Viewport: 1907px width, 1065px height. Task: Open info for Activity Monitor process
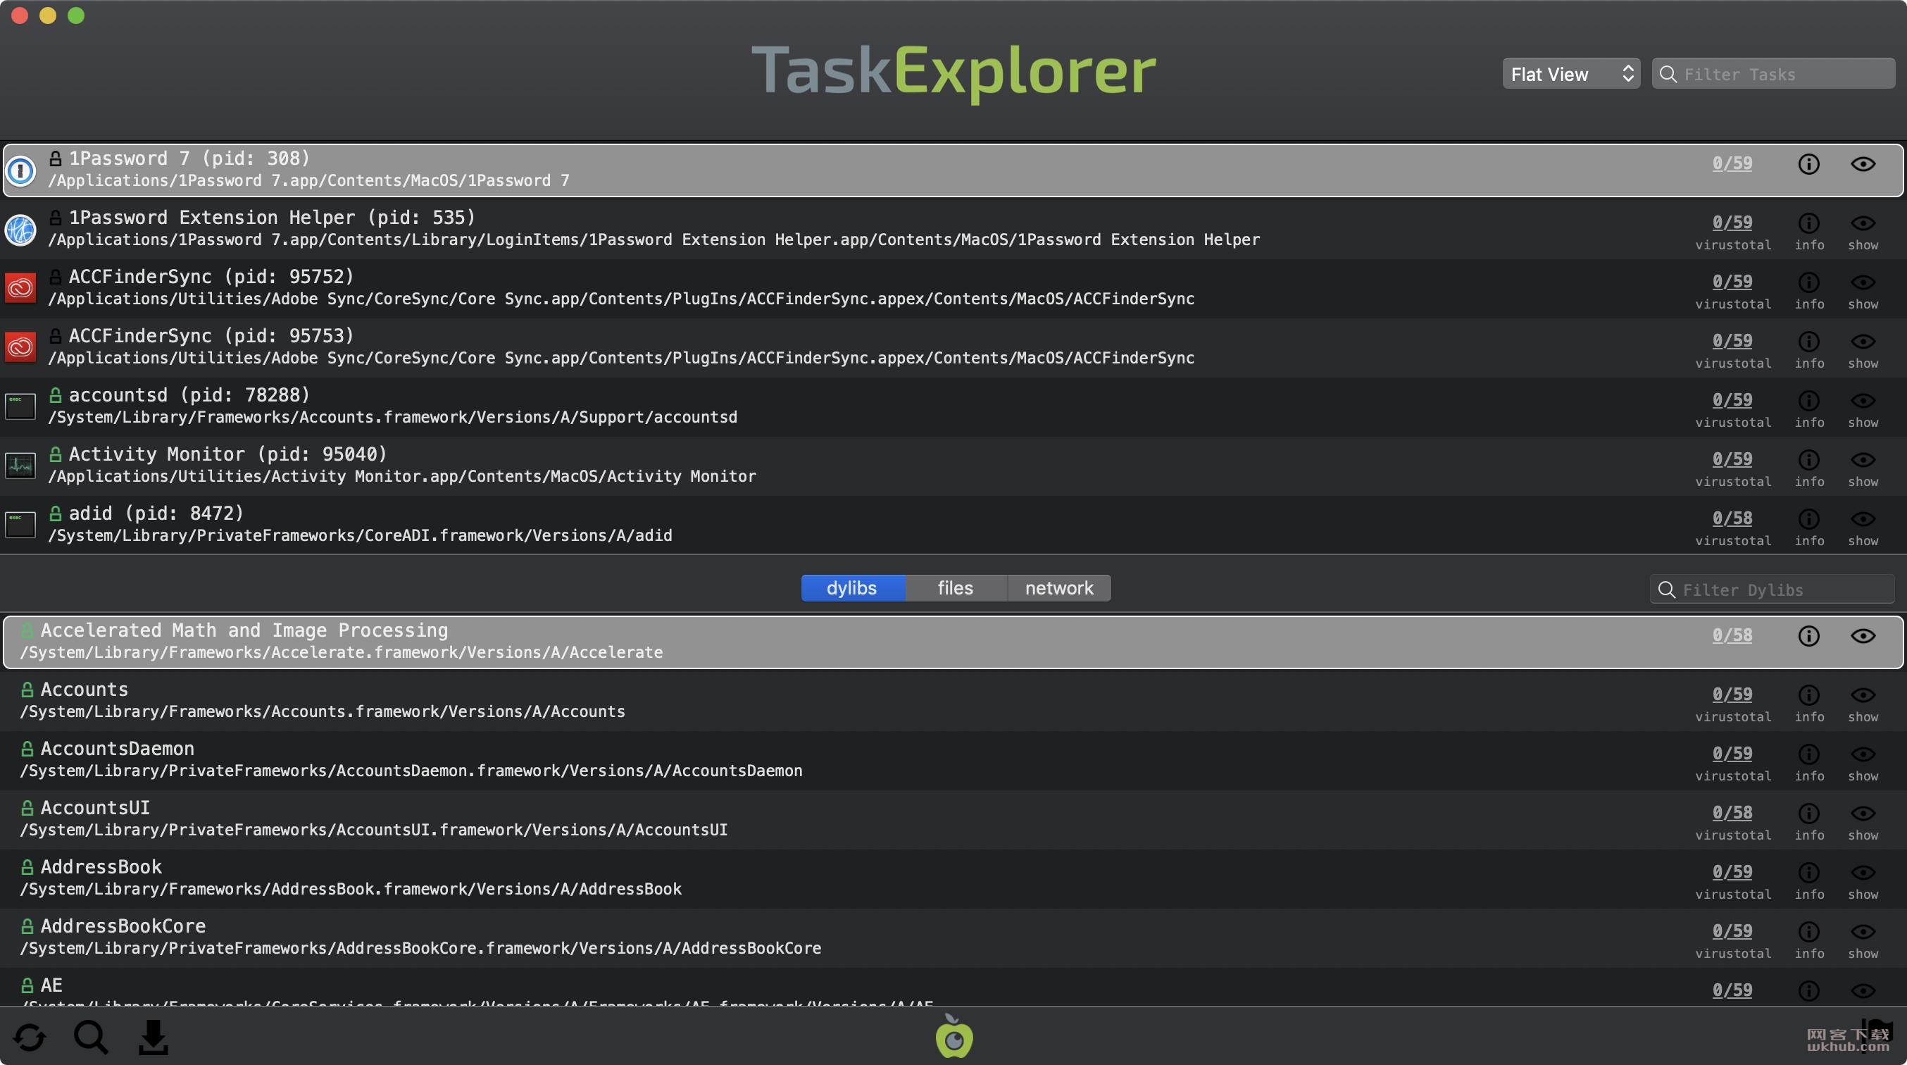click(1808, 460)
